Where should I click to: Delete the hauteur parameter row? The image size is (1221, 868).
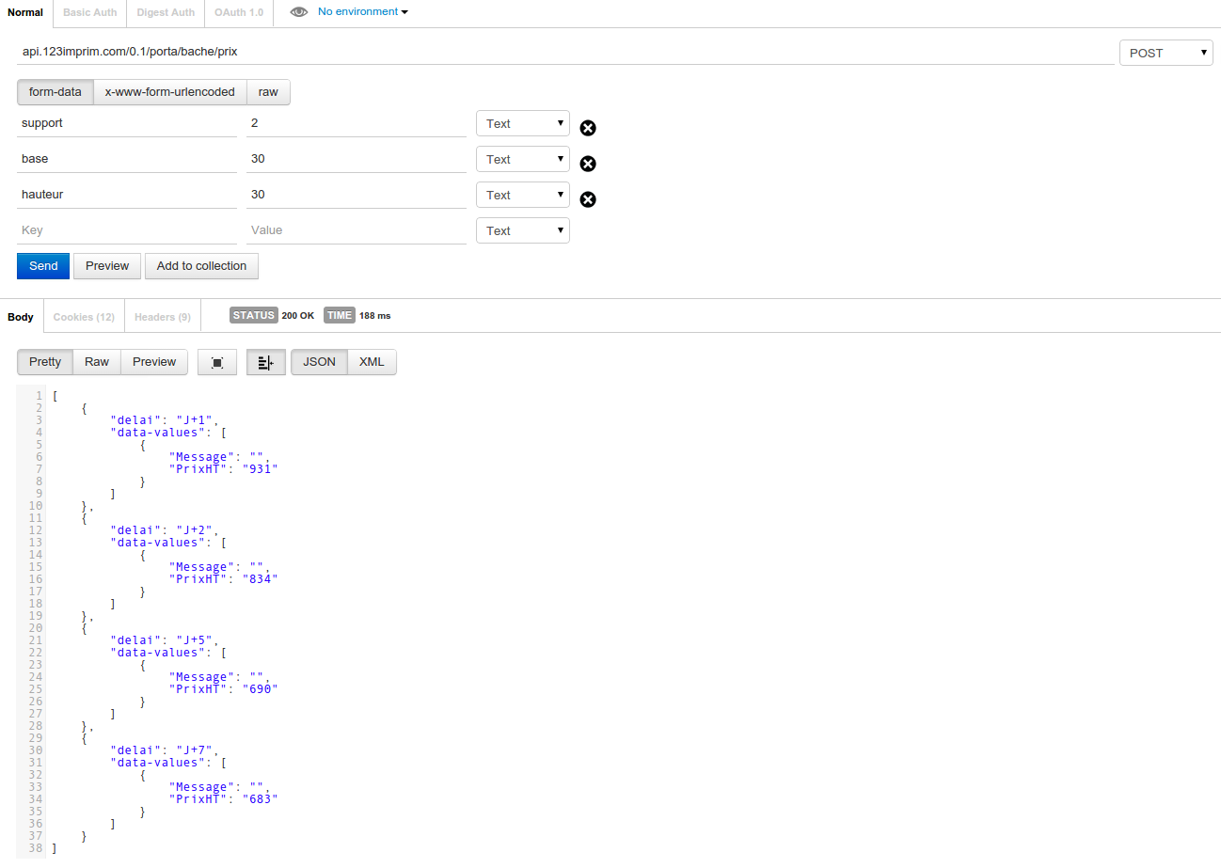(x=588, y=199)
